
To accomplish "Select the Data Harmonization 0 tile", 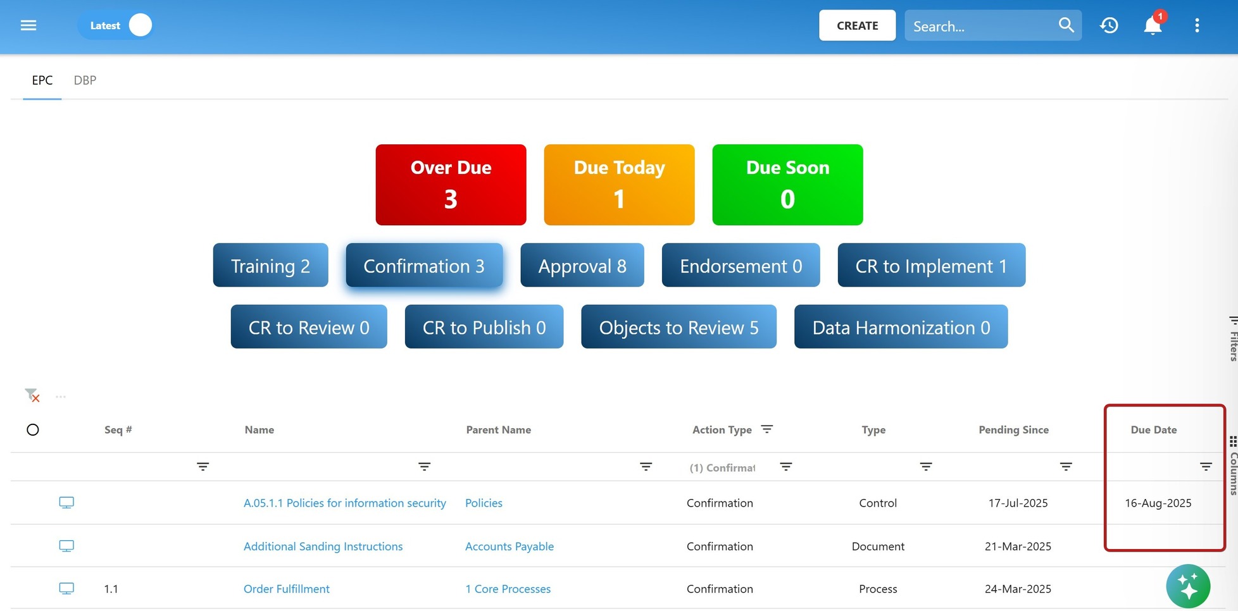I will [x=901, y=326].
